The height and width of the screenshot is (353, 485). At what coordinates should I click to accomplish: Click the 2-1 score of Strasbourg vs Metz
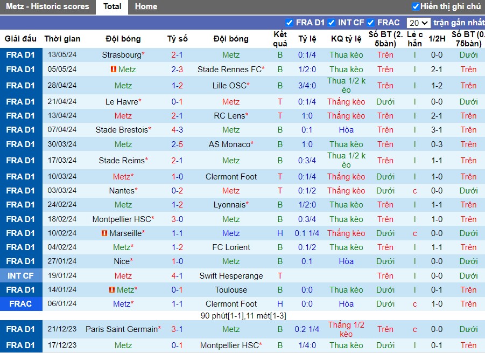pyautogui.click(x=177, y=55)
